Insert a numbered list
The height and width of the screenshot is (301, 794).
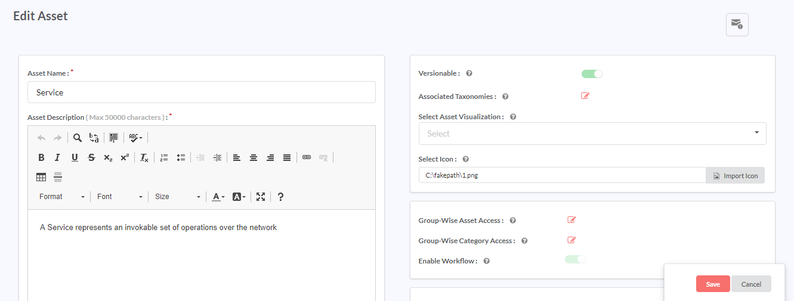164,158
